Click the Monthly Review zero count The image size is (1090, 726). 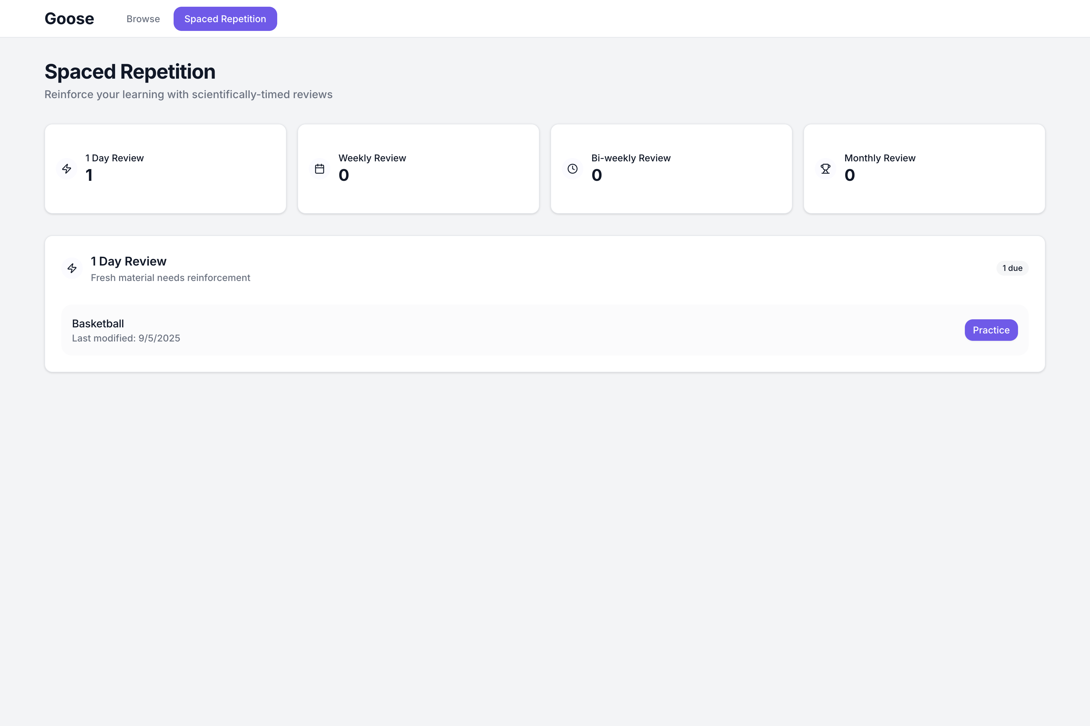(849, 175)
